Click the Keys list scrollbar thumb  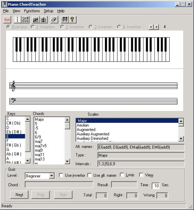[28, 137]
